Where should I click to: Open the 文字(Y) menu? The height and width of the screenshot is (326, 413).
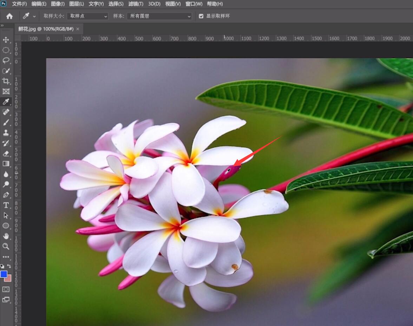96,4
